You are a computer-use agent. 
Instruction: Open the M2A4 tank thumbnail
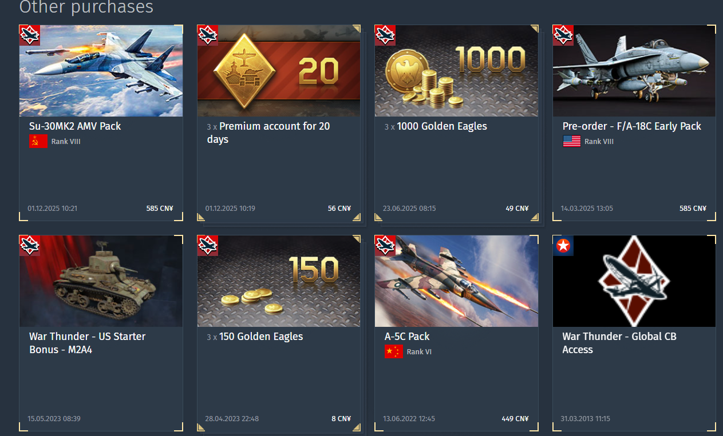pyautogui.click(x=101, y=281)
